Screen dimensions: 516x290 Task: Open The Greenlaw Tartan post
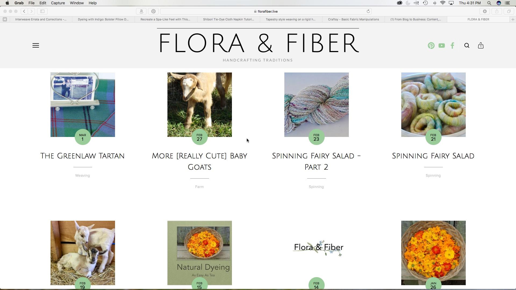pos(83,156)
